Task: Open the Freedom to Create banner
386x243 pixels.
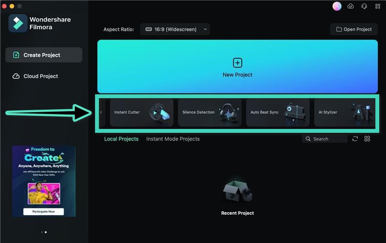Action: tap(44, 181)
